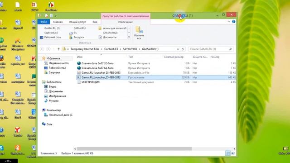The width and height of the screenshot is (290, 163).
Task: Click the horizontal scrollbar thumb
Action: point(135,149)
